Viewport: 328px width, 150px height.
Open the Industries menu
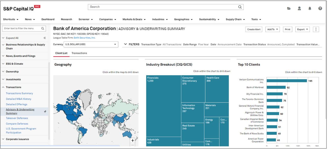tap(160, 19)
